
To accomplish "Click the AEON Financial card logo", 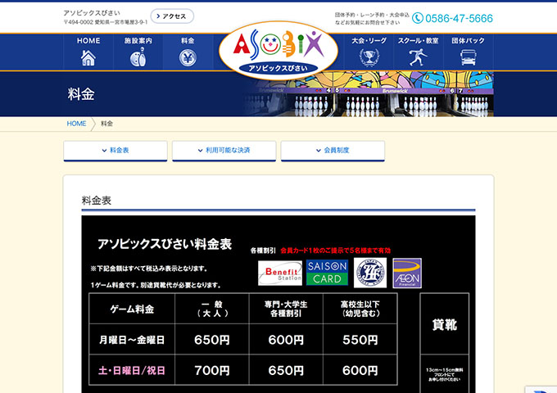I will 407,273.
